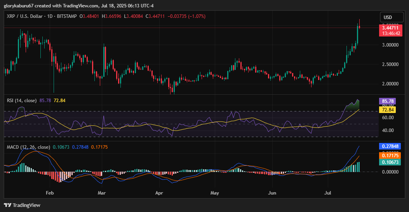Image resolution: width=409 pixels, height=212 pixels.
Task: Click the May label on time axis
Action: 215,193
